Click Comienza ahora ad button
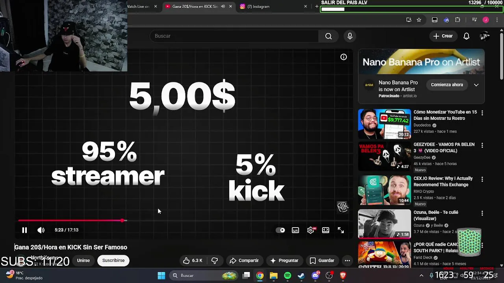 [x=447, y=85]
